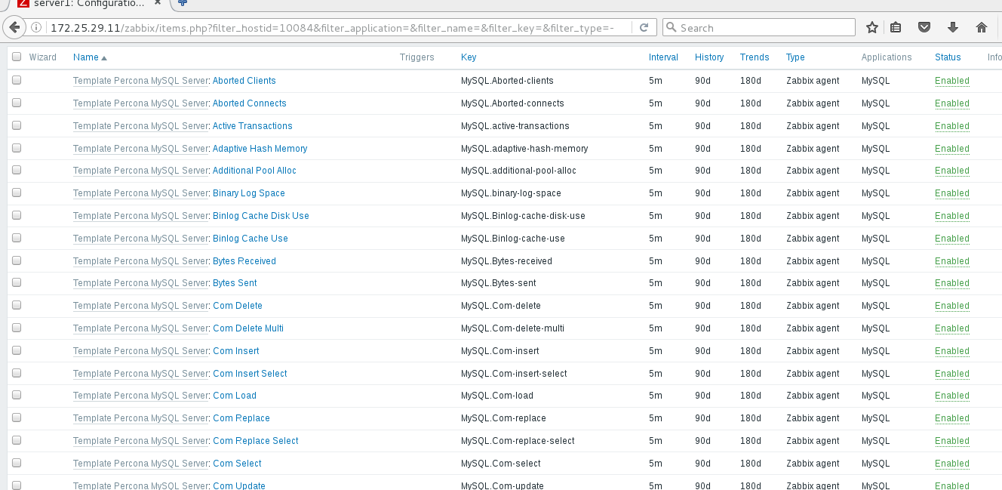Screen dimensions: 1002x490
Task: Click the magnifier icon in search box
Action: click(672, 28)
